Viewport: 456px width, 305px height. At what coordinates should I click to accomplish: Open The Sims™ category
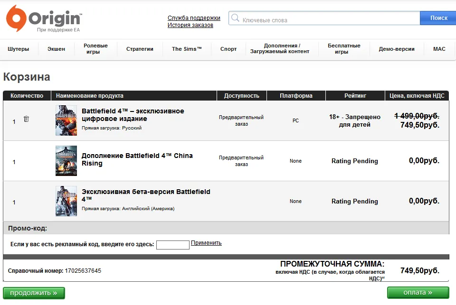tap(187, 49)
